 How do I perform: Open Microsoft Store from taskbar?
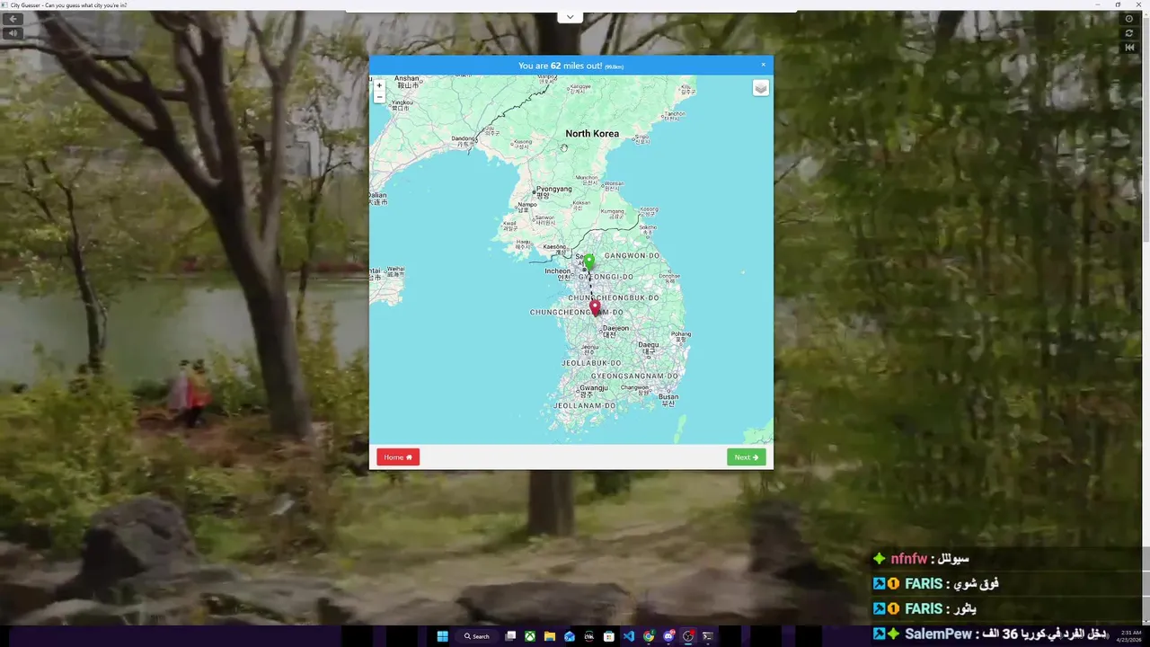point(609,636)
